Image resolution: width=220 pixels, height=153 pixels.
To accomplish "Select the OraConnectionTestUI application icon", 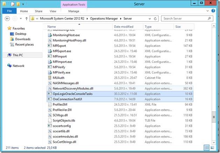I will click(50, 99).
